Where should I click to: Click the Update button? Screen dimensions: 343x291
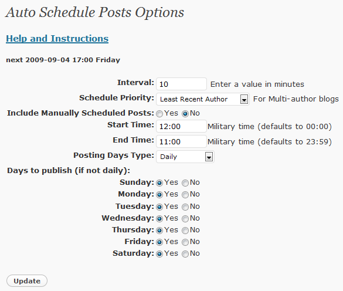(27, 280)
